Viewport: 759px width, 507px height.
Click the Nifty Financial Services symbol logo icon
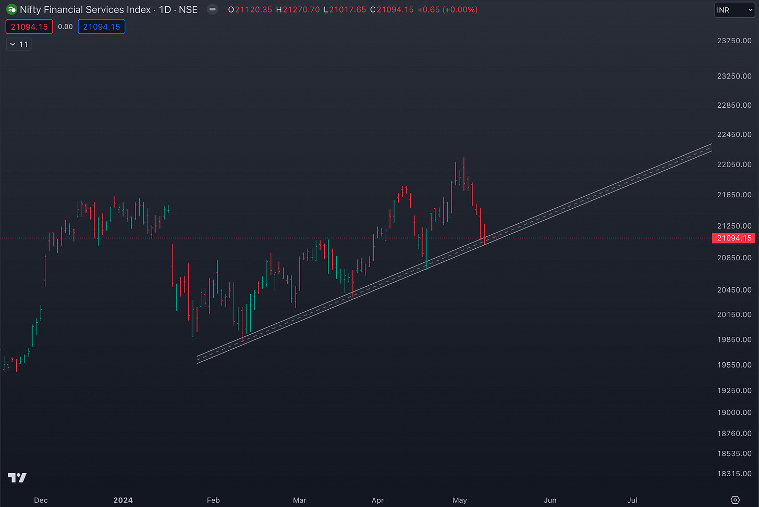[11, 9]
